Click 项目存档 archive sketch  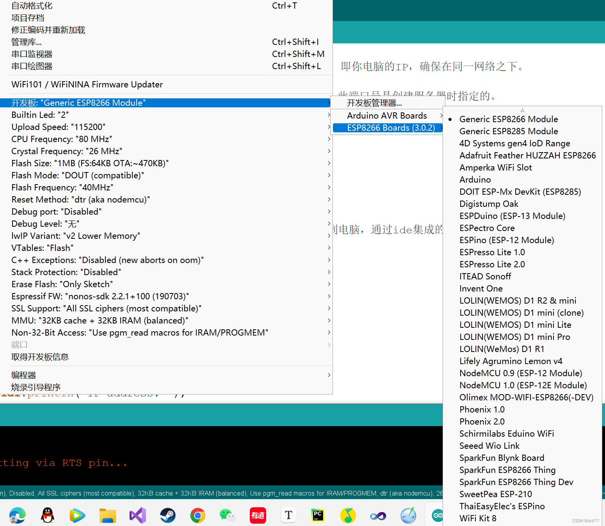point(166,18)
